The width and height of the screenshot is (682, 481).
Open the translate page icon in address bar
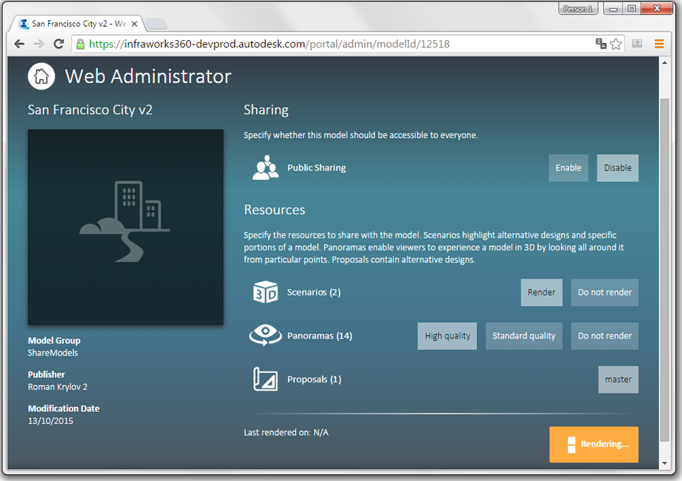(x=601, y=44)
